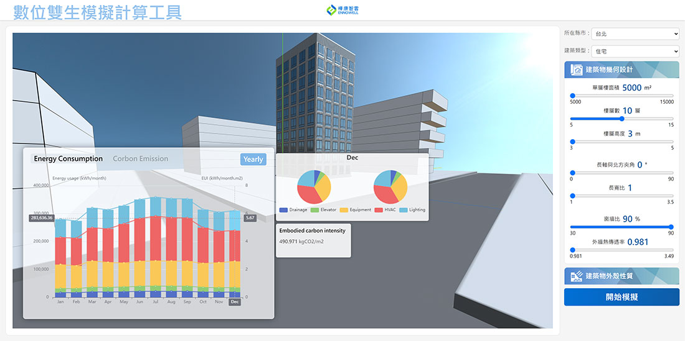Screen dimensions: 685x341
Task: Click the 窗牆比 window-wall ratio slider handle
Action: click(671, 227)
